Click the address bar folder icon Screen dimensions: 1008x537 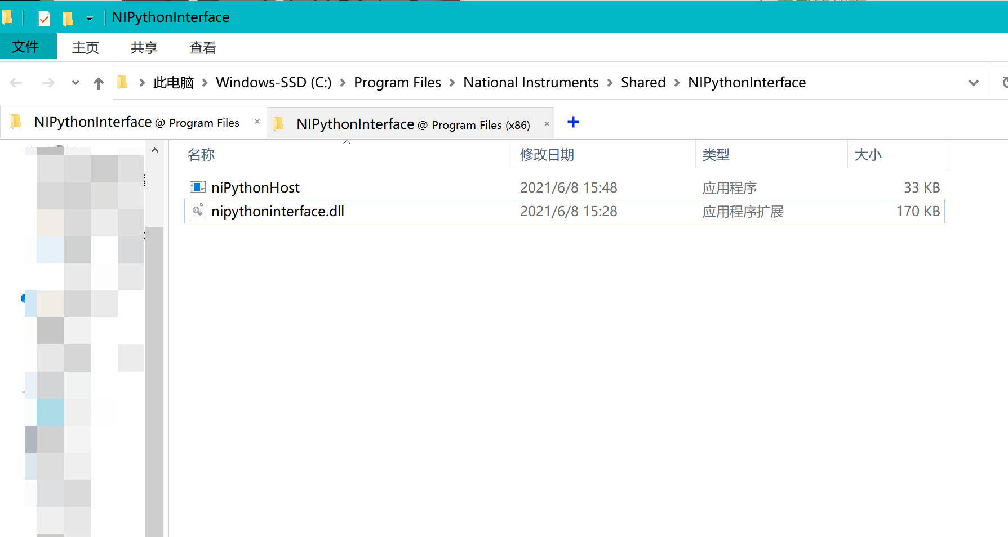point(123,83)
